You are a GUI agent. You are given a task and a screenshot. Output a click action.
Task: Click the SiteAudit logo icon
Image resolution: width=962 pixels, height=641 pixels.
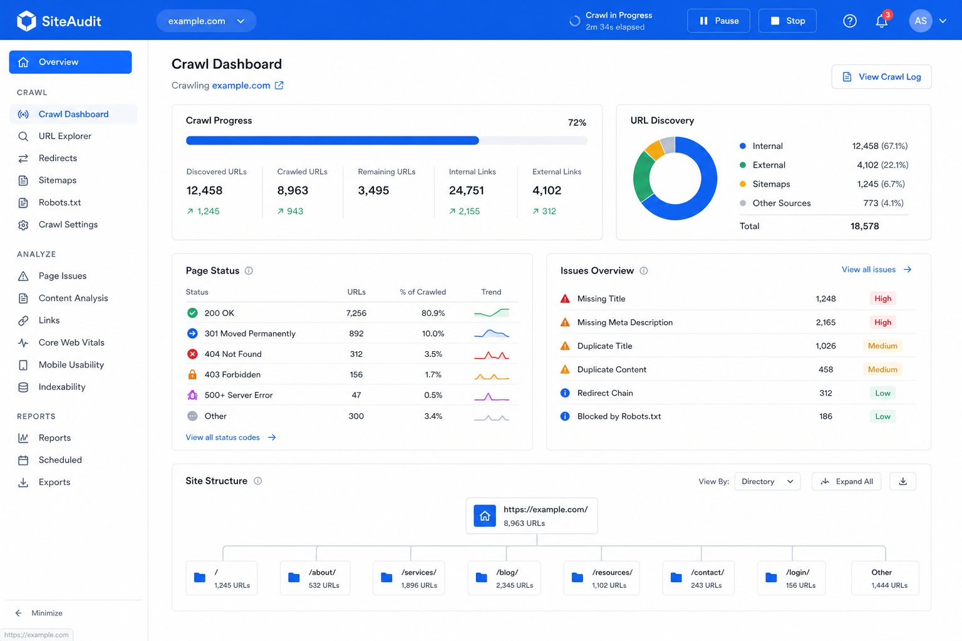26,21
